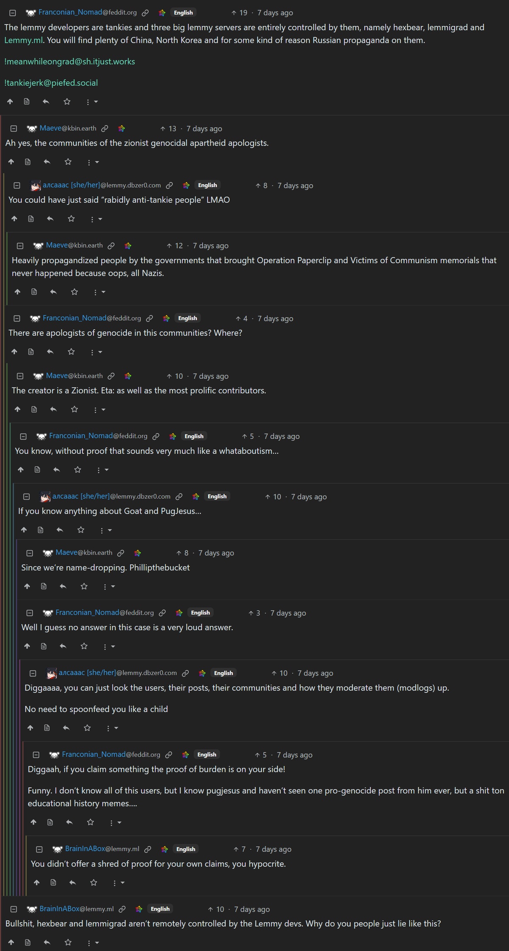Reply to the 'Goat and PugJesus' comment
The image size is (509, 951).
click(x=60, y=530)
